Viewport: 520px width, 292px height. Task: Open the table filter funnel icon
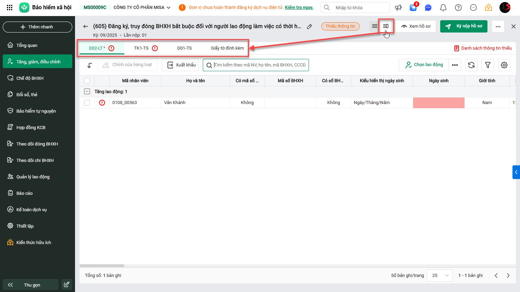(488, 65)
